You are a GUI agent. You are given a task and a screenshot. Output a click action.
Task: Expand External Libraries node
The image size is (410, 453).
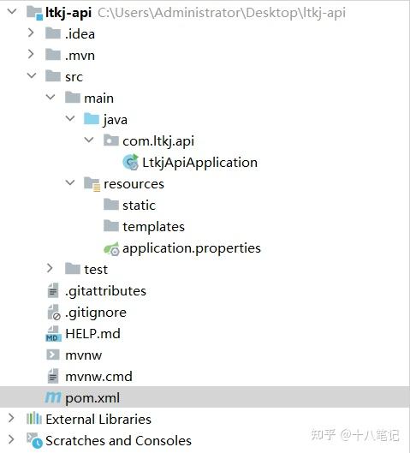point(11,418)
